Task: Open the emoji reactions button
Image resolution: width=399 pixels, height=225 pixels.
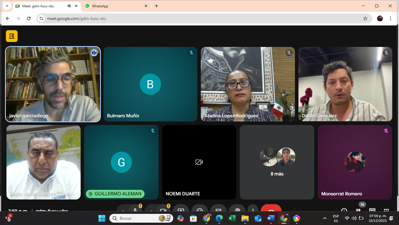Action: (200, 209)
